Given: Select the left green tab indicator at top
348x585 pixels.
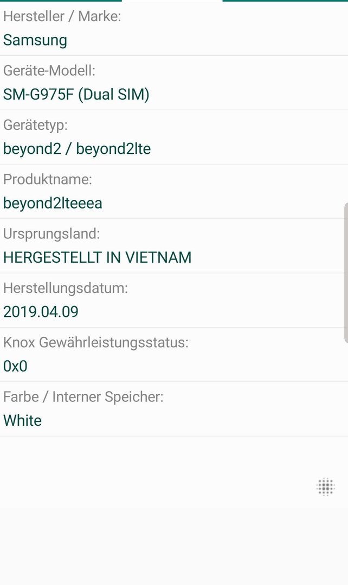Looking at the screenshot, I should 61,1.
